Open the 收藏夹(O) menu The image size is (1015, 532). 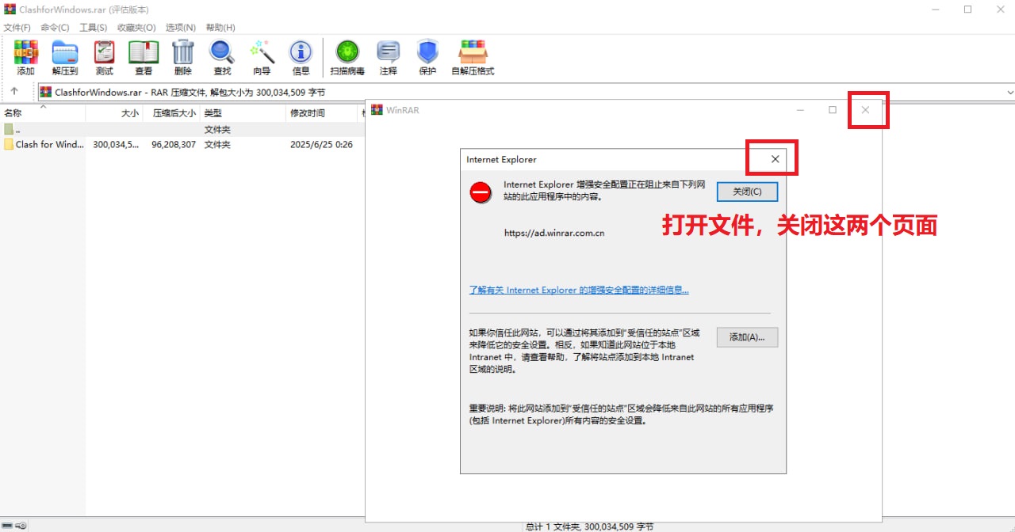coord(136,28)
